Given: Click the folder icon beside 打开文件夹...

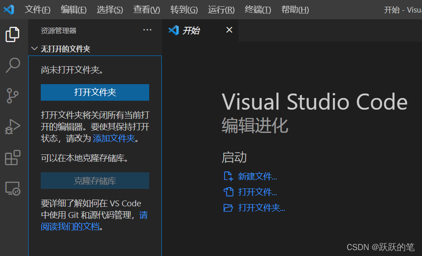Looking at the screenshot, I should (x=228, y=208).
